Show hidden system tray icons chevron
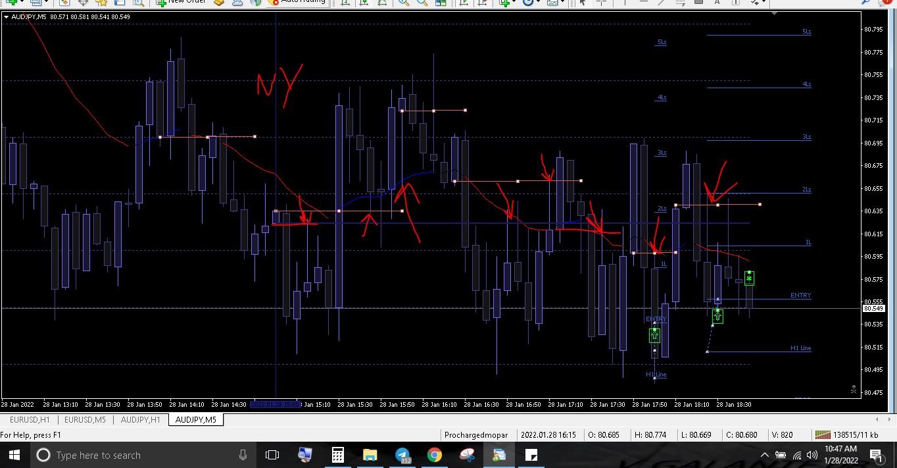Image resolution: width=897 pixels, height=468 pixels. [x=764, y=455]
